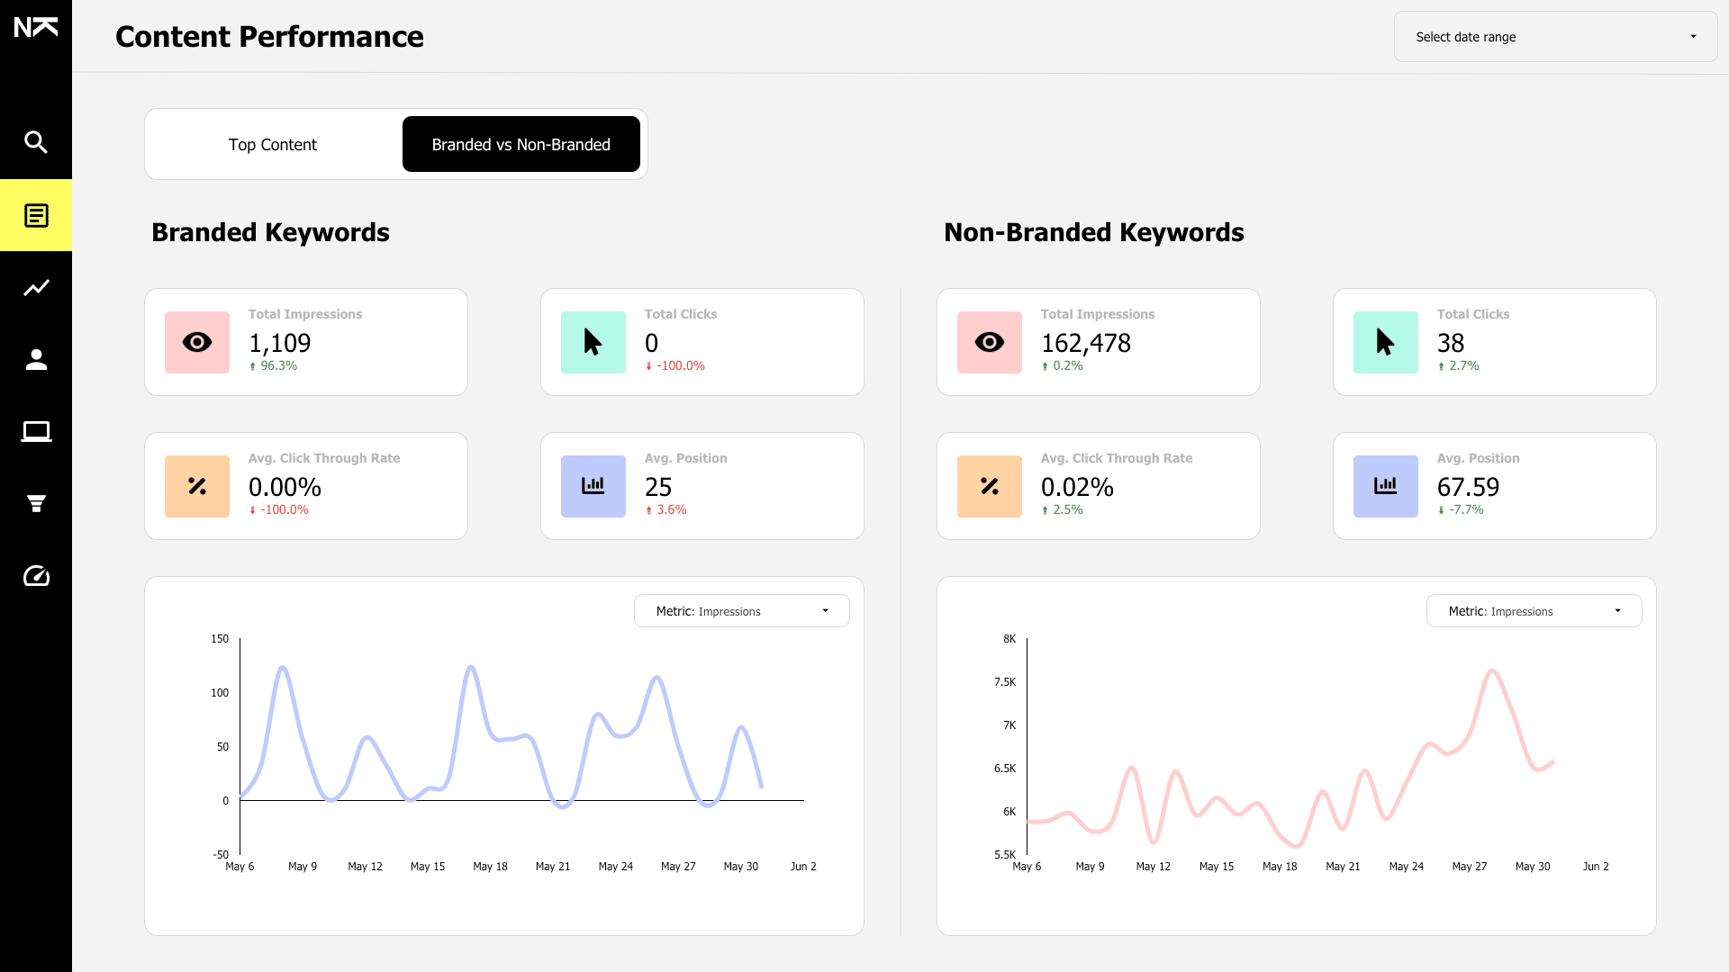Open the Select date range dropdown

coord(1554,37)
